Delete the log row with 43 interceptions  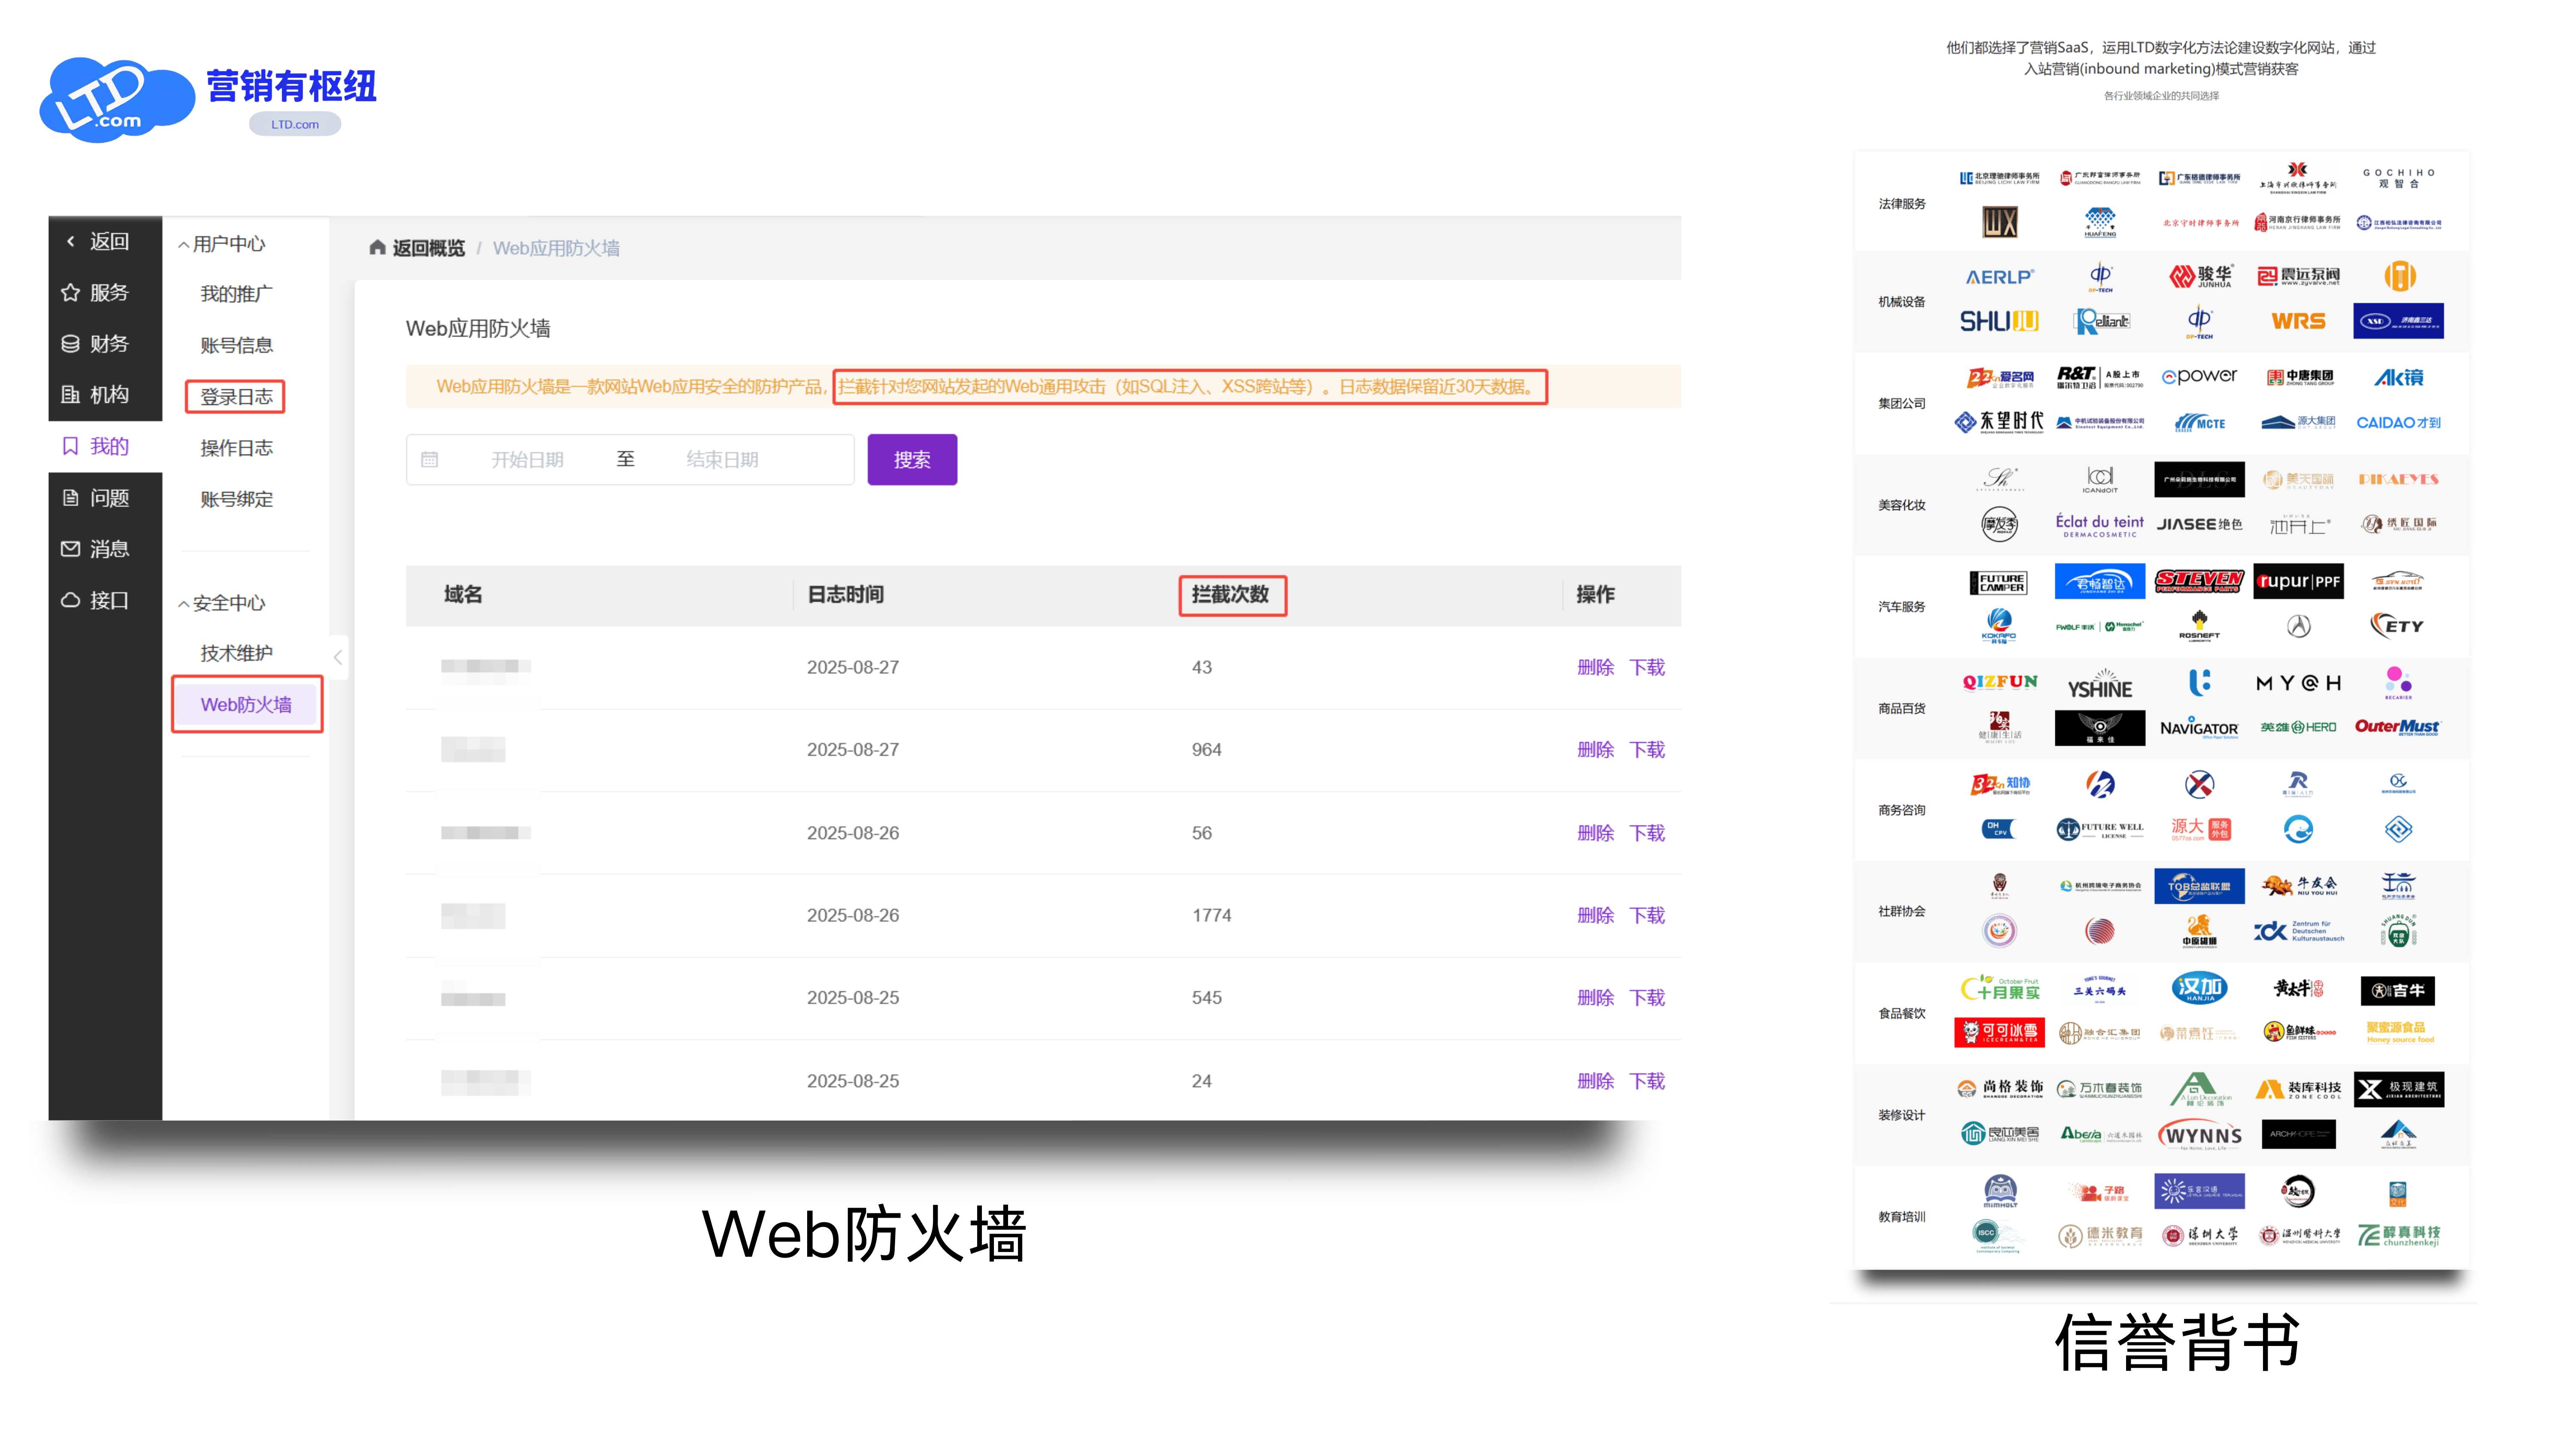(1595, 667)
